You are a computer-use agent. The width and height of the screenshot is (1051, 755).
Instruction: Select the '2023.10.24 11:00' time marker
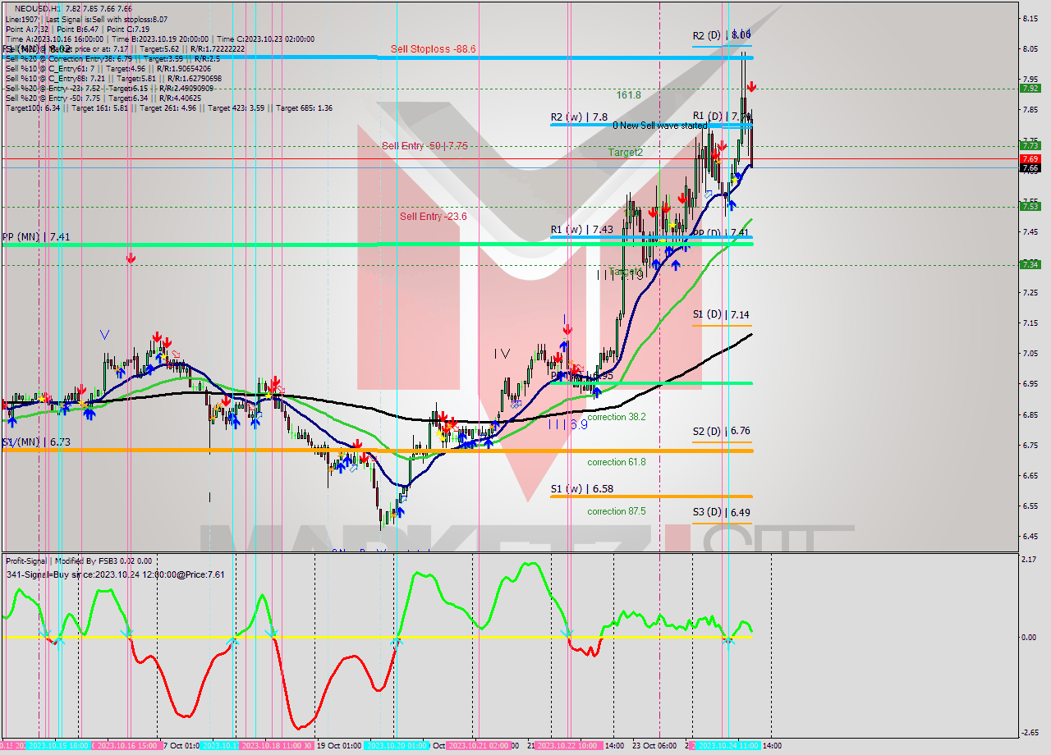pos(727,746)
